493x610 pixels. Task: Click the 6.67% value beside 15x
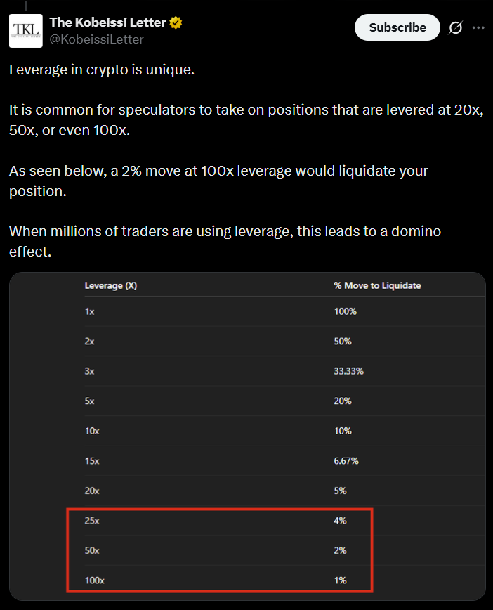(346, 461)
